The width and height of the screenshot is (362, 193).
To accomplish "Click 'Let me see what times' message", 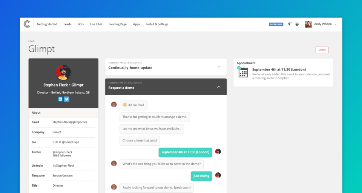I will [152, 129].
